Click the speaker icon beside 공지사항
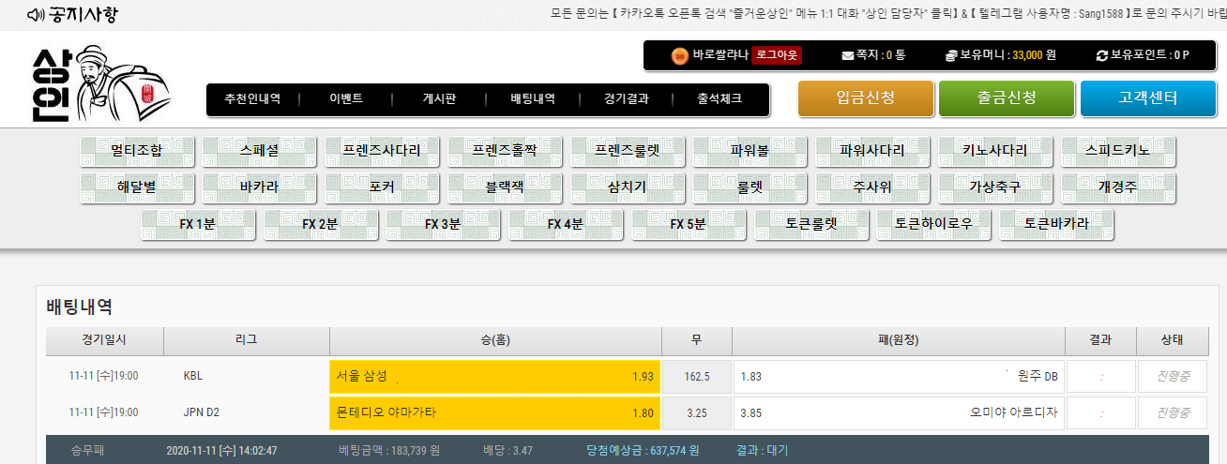This screenshot has height=464, width=1227. click(x=36, y=16)
